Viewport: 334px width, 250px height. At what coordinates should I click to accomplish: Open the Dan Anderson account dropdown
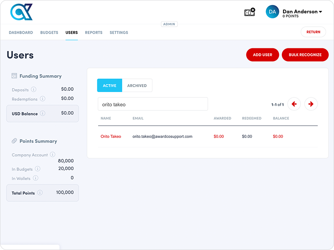(302, 12)
